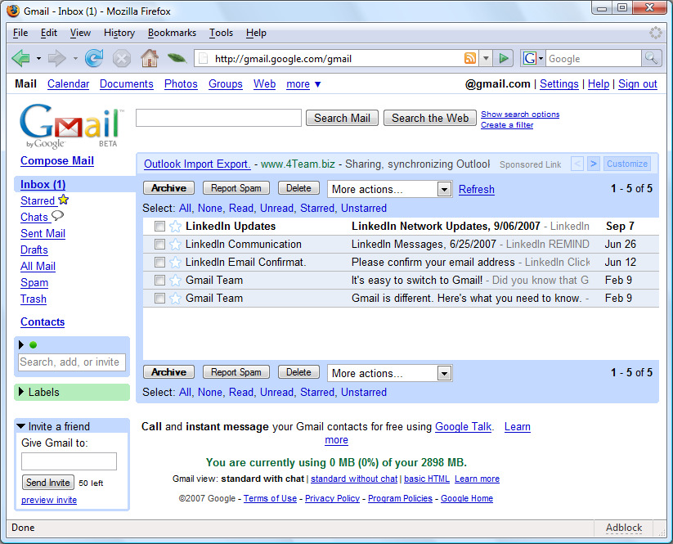Open the History menu
The image size is (673, 544).
(x=119, y=33)
